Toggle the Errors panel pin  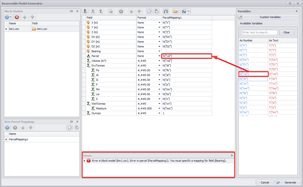tap(232, 156)
